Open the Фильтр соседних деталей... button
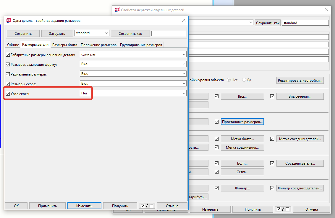Screen dimensions: 335x218 pyautogui.click(x=300, y=188)
